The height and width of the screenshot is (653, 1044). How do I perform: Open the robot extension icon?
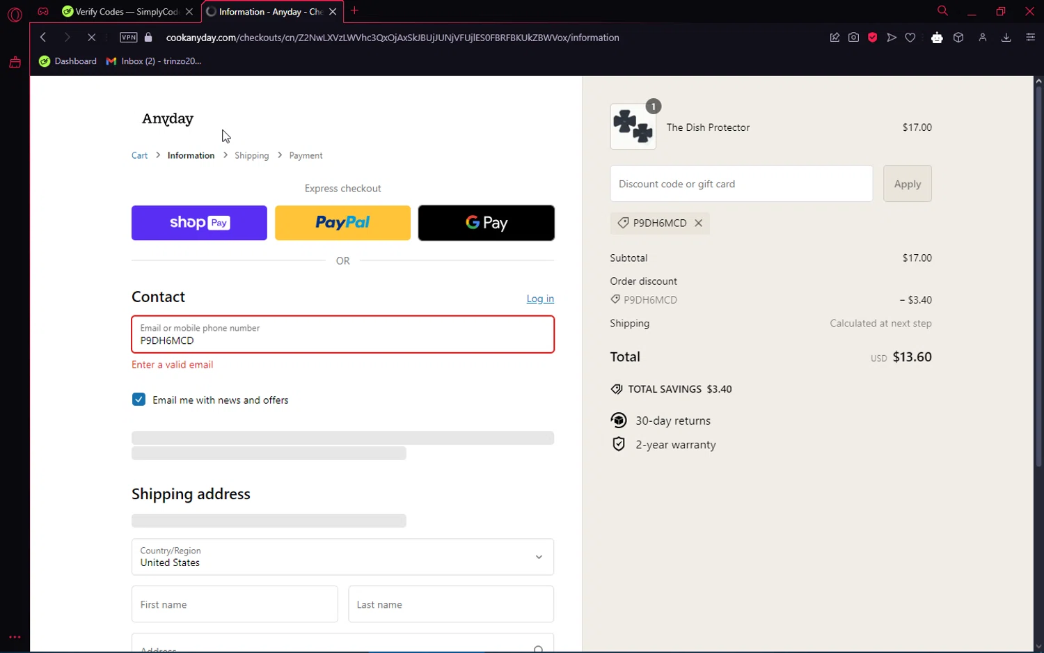click(x=937, y=38)
